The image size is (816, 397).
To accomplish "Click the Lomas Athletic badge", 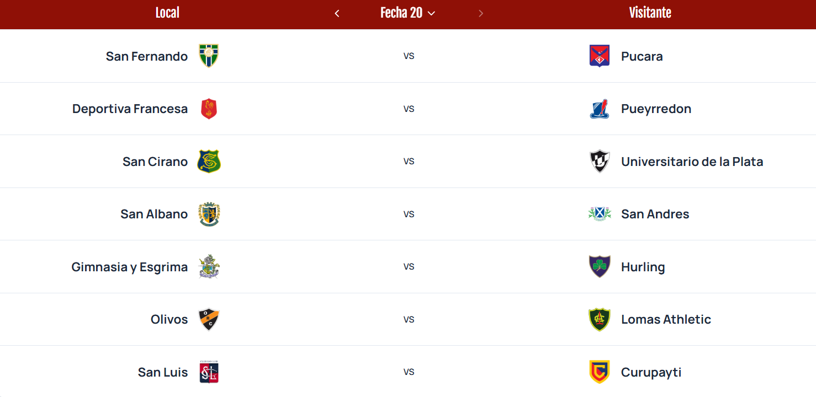I will (599, 319).
